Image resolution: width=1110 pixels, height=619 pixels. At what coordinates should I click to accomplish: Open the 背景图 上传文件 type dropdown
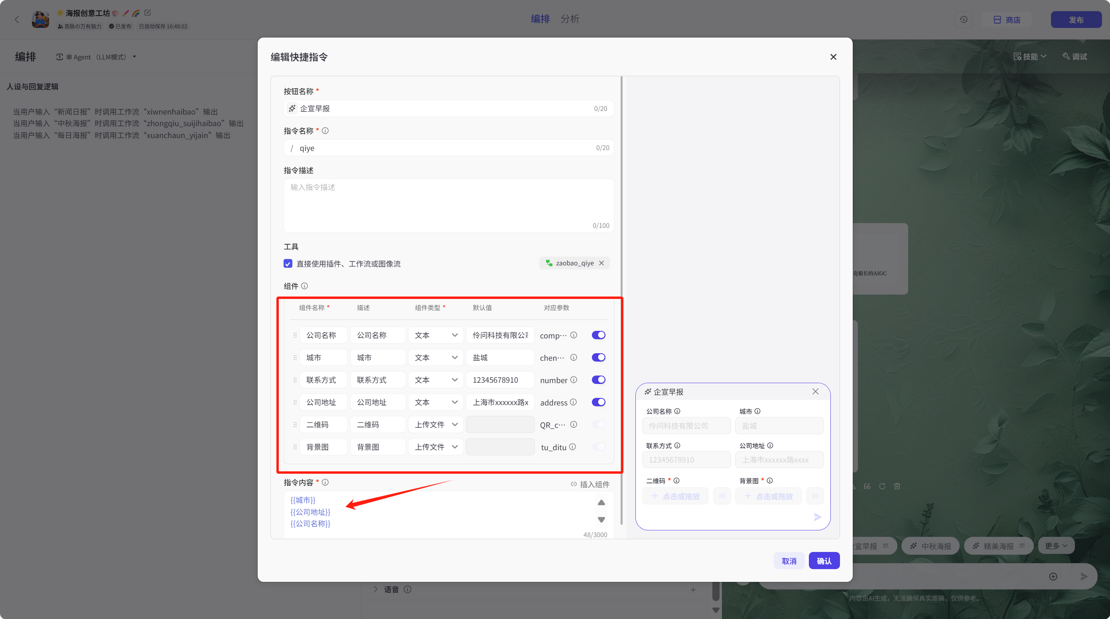(436, 447)
